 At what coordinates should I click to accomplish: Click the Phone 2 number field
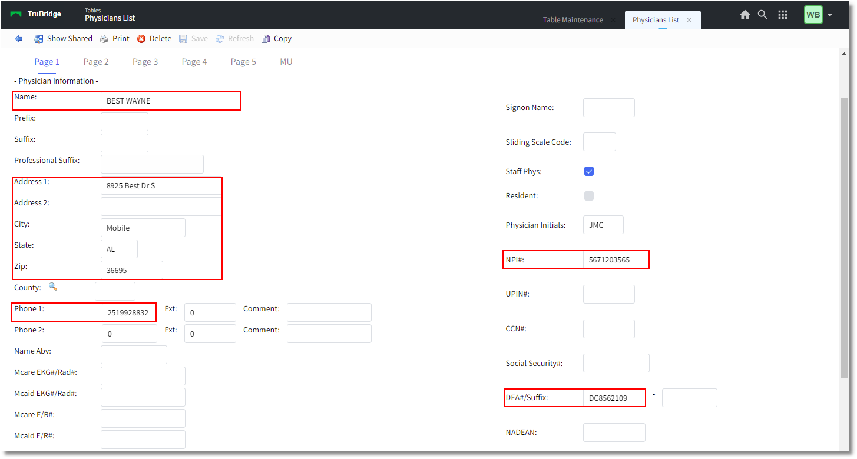130,334
